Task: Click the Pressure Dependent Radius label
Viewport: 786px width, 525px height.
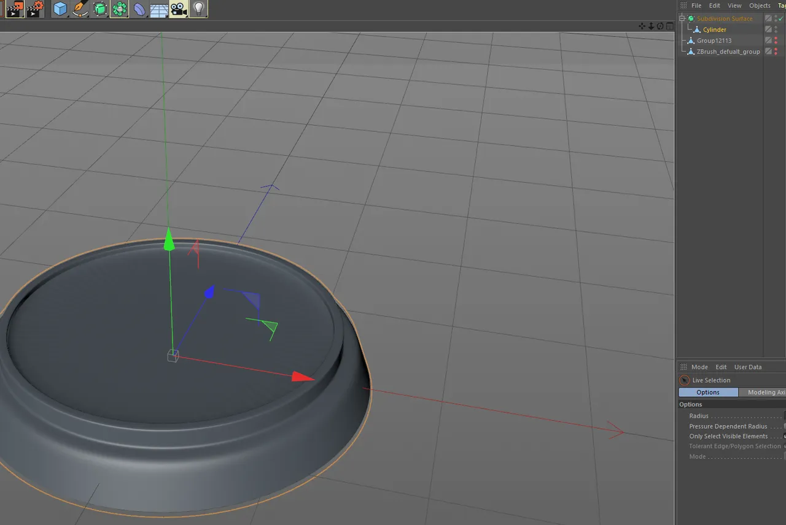Action: [728, 426]
